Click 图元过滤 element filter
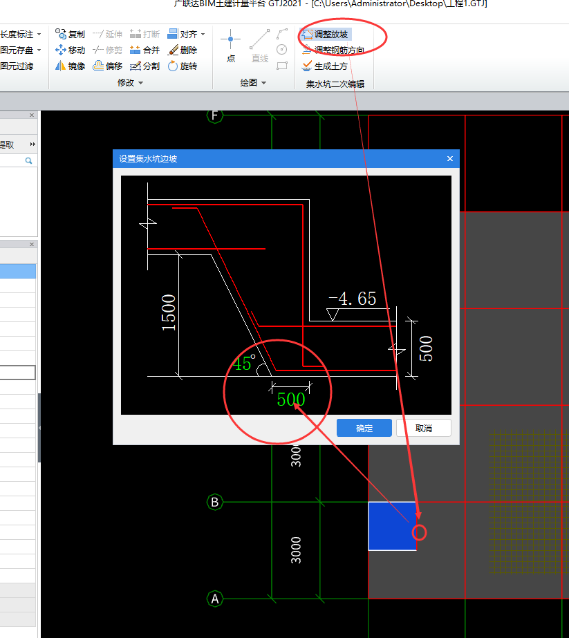This screenshot has width=569, height=638. [17, 66]
